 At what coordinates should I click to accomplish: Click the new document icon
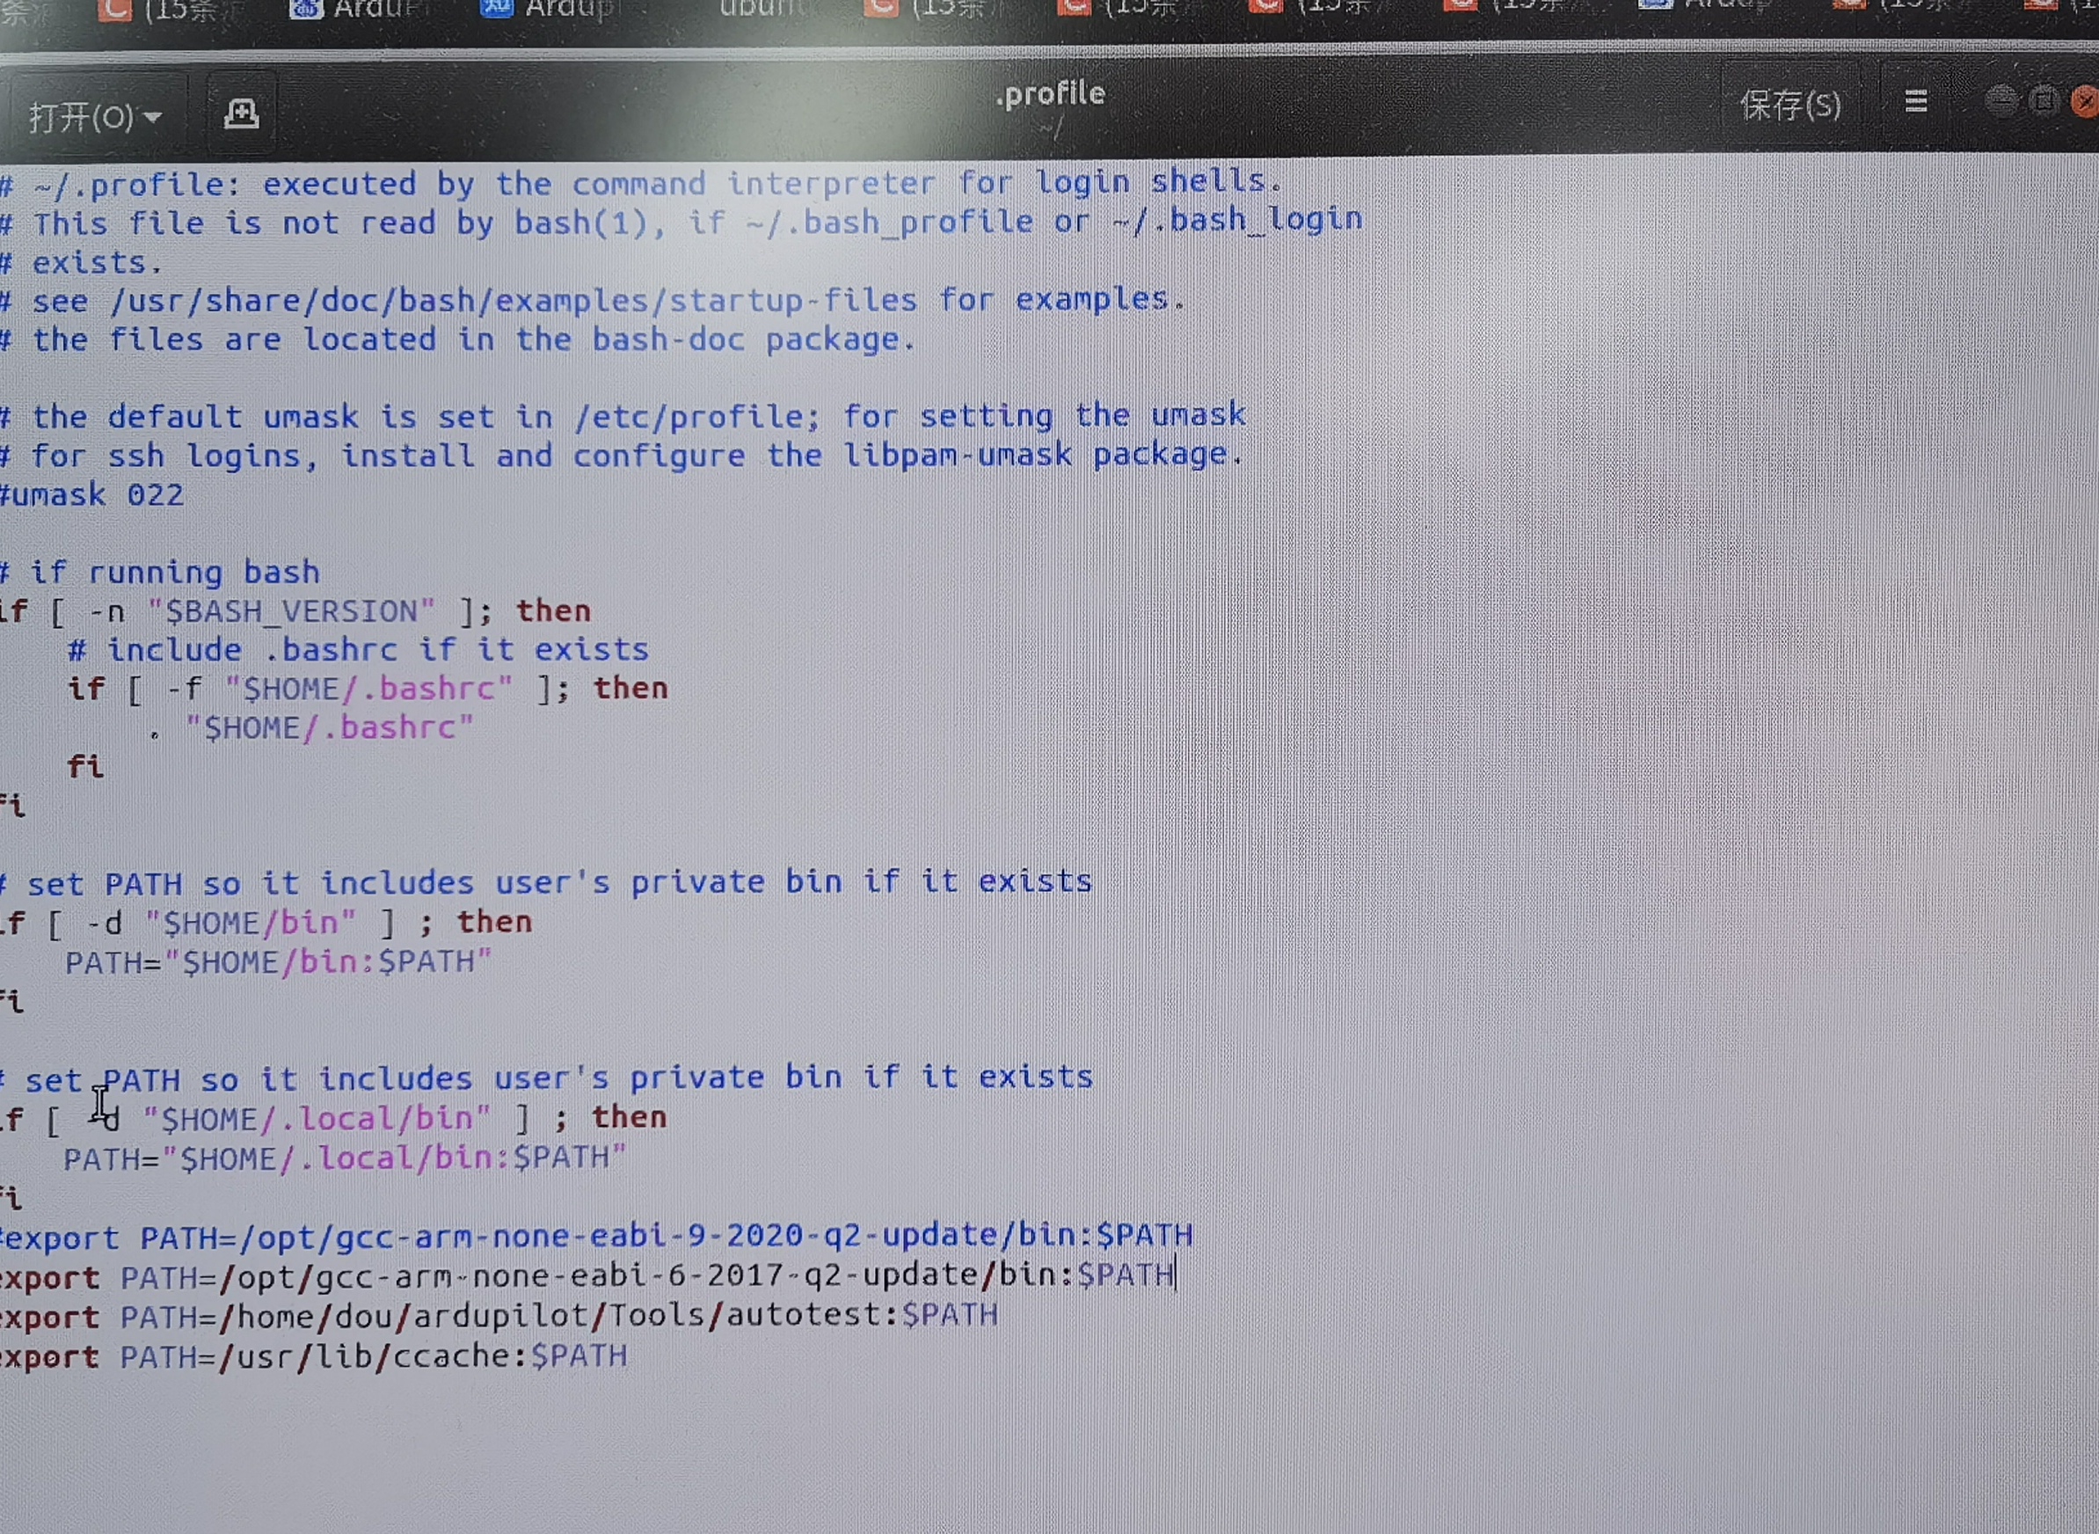click(x=241, y=114)
